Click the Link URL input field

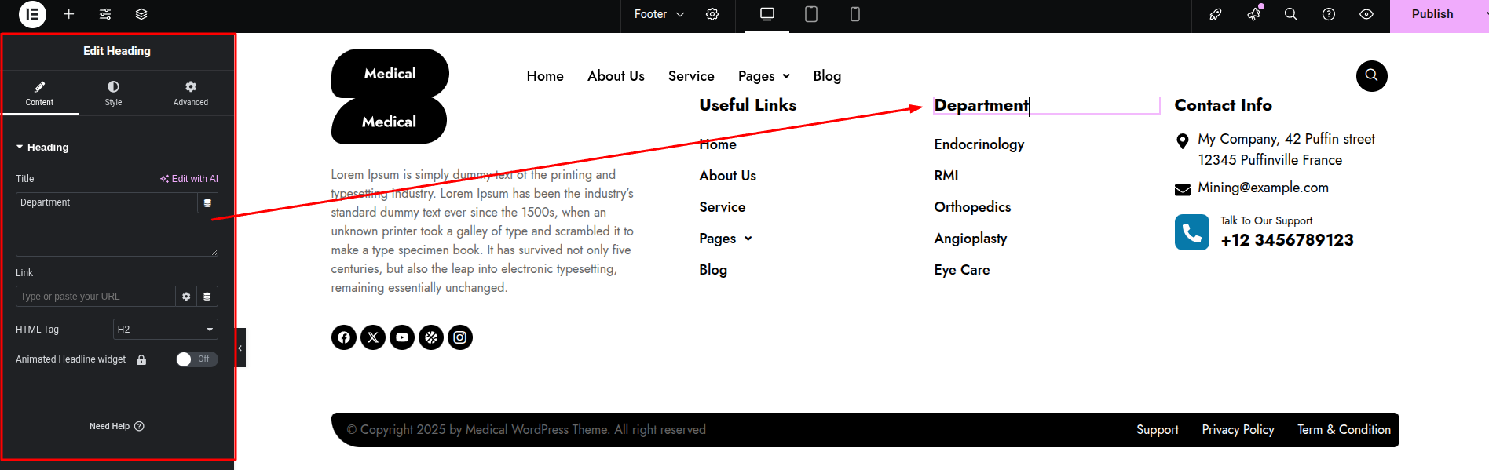pos(94,297)
